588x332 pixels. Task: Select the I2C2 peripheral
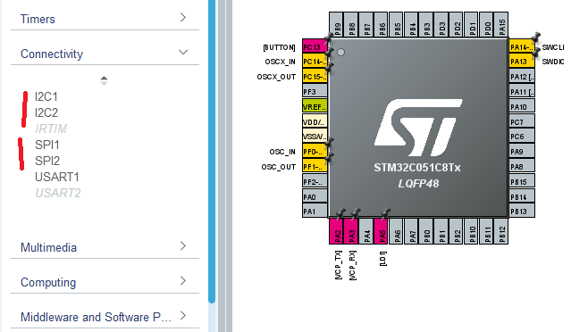coord(46,112)
